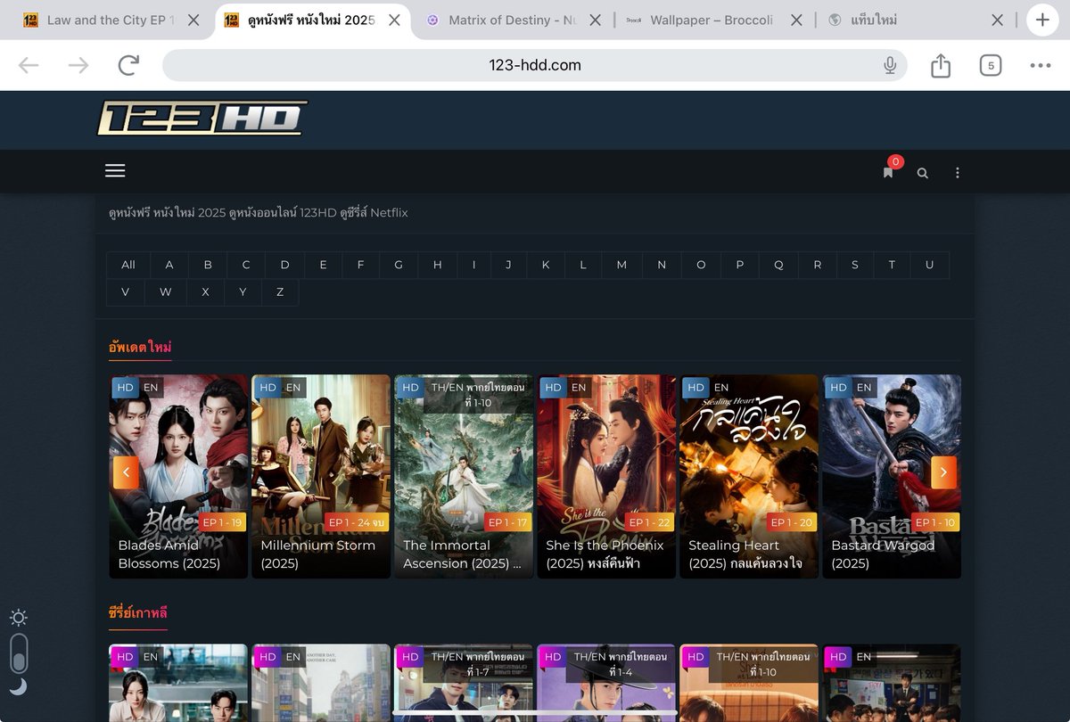Filter titles by letter Z

280,291
